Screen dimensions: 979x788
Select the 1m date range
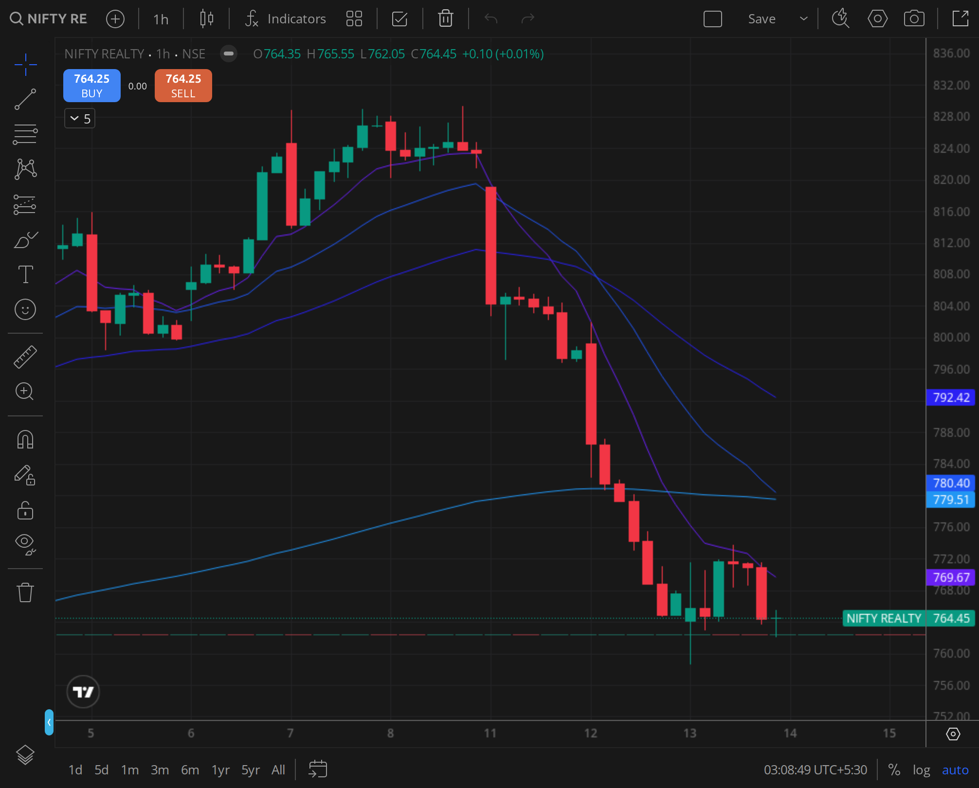pyautogui.click(x=130, y=770)
